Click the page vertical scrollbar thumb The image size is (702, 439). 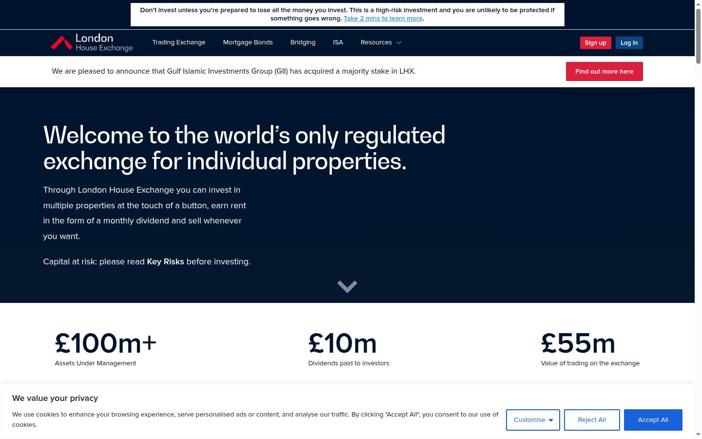tap(698, 35)
